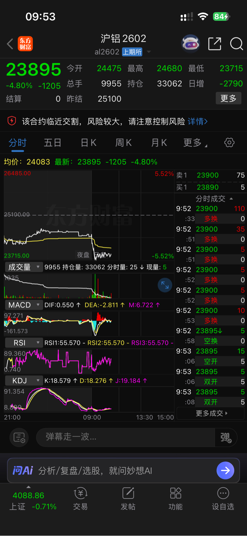
Task: Tap the 上期所 exchange tag
Action: [132, 52]
